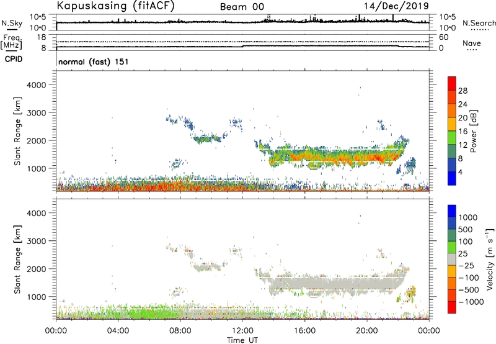The width and height of the screenshot is (496, 344).
Task: Select the 20:00 time tick label
Action: (366, 331)
